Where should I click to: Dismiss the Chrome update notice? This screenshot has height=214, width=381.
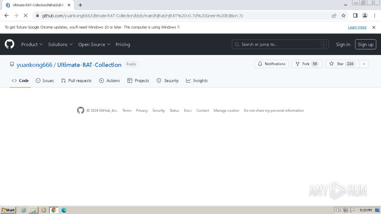pos(374,27)
